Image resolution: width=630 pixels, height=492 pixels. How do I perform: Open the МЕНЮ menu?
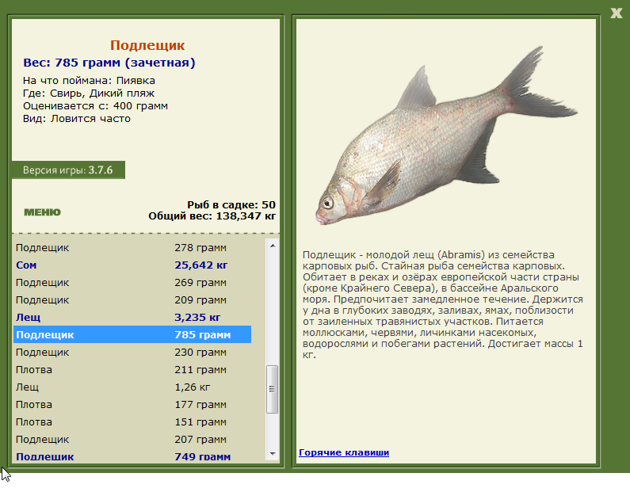[x=42, y=212]
